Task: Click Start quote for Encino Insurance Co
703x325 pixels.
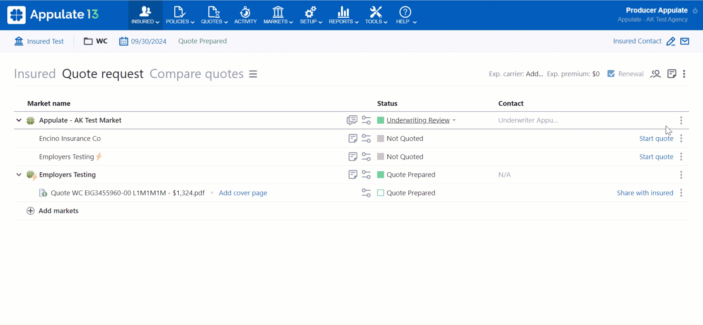Action: pos(656,138)
